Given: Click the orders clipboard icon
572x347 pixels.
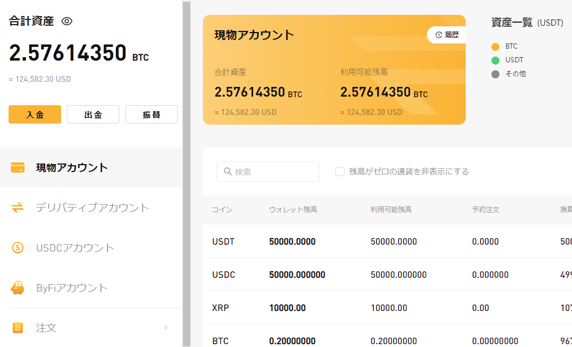Looking at the screenshot, I should click(x=18, y=328).
